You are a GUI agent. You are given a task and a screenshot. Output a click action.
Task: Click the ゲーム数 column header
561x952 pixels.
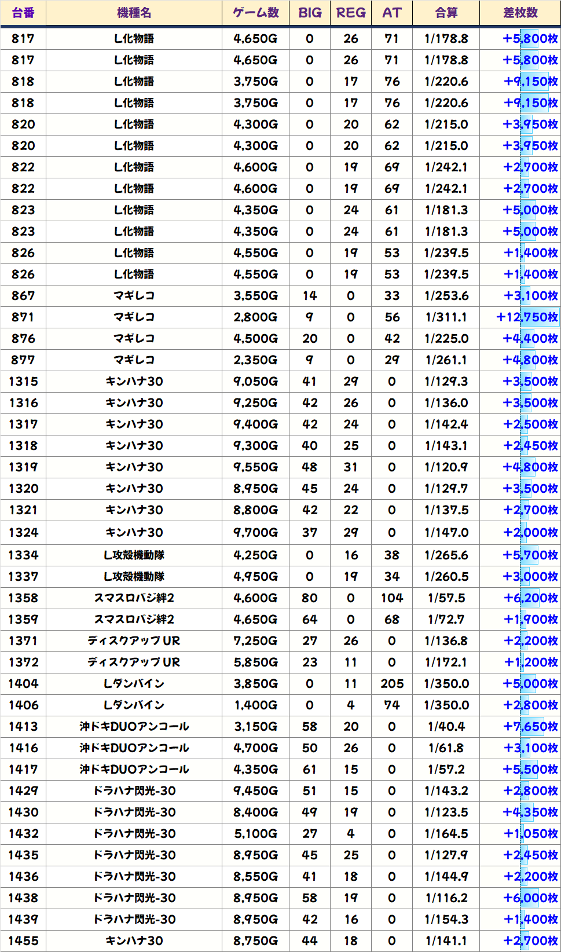[255, 13]
